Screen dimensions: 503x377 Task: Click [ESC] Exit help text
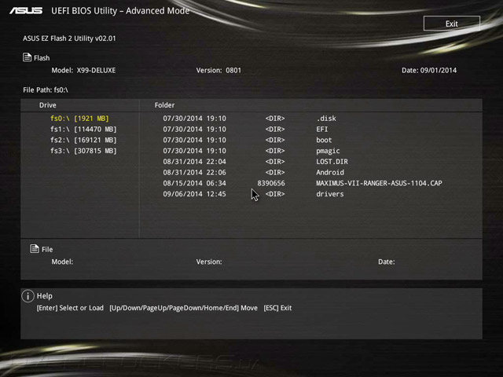pos(277,308)
